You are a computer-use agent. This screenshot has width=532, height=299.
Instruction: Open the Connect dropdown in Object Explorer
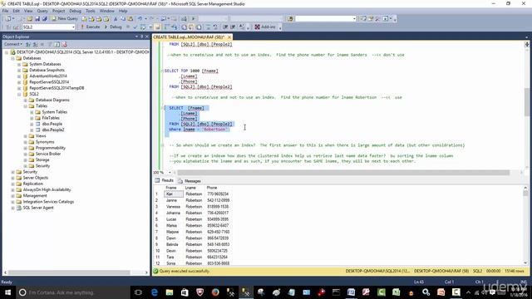coord(13,44)
